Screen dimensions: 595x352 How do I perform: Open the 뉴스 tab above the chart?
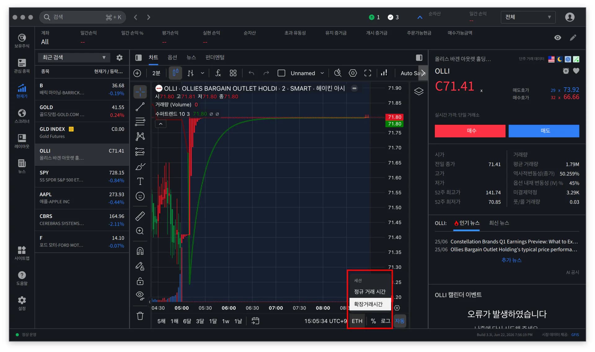(191, 57)
